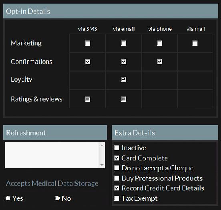
Task: Uncheck Confirmations via SMS
Action: coord(88,62)
